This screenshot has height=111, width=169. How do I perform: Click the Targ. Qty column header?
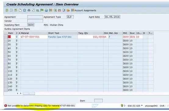(91, 33)
